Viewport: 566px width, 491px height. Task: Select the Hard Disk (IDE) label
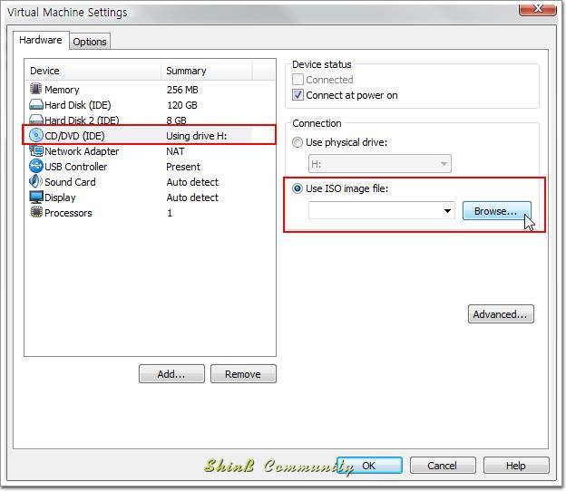pyautogui.click(x=78, y=105)
